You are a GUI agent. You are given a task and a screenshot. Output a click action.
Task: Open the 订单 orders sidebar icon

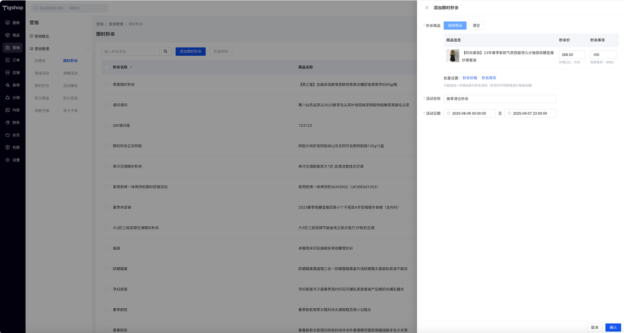tap(8, 60)
